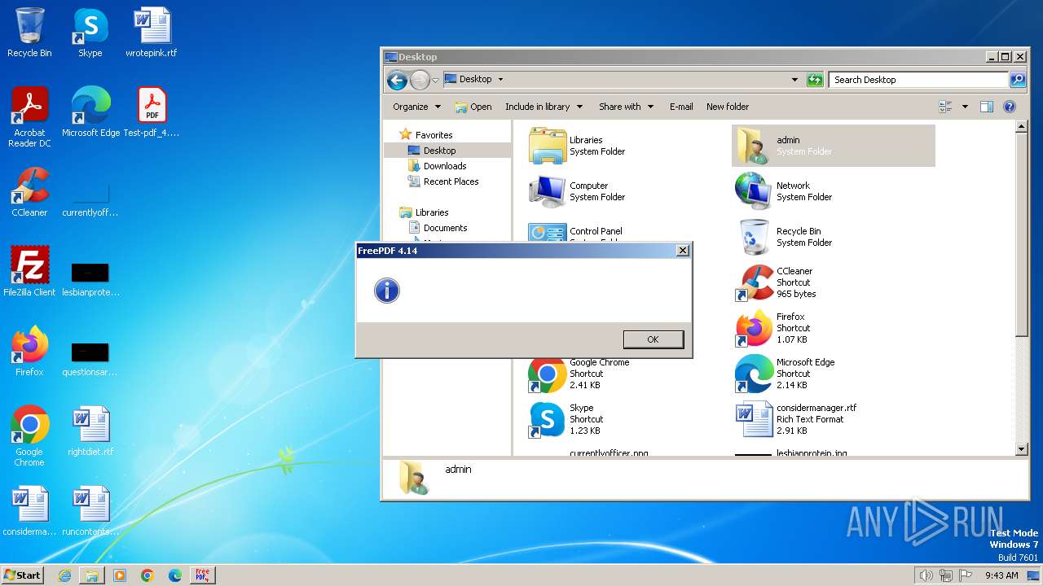This screenshot has width=1043, height=586.
Task: Click OK in the FreePDF 4.14 dialog
Action: [x=653, y=339]
